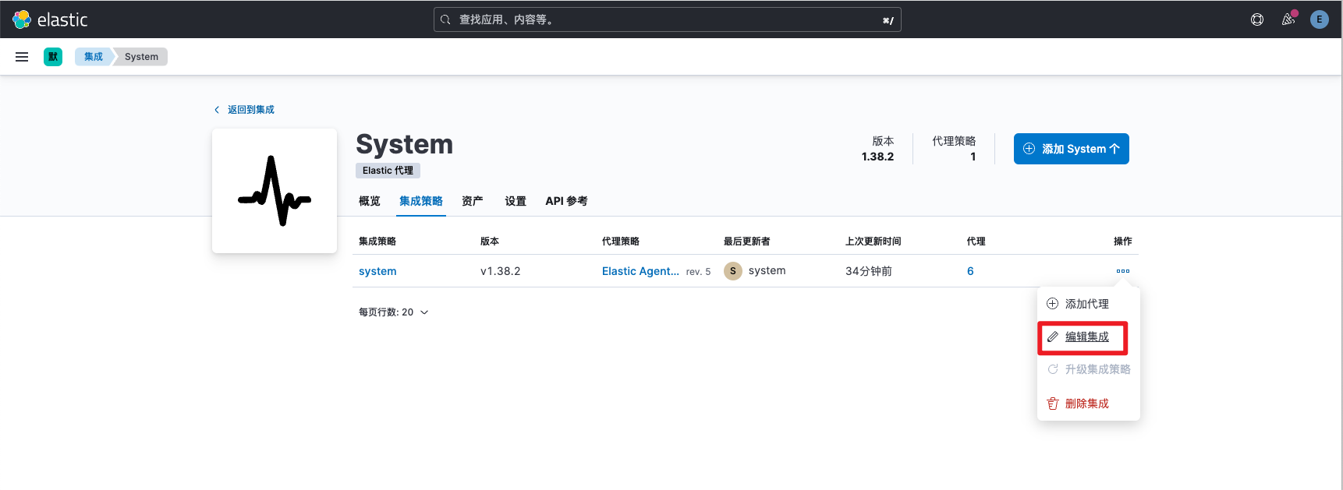Screen dimensions: 1343x490
Task: Select 删除集成 from the menu
Action: tap(1089, 404)
